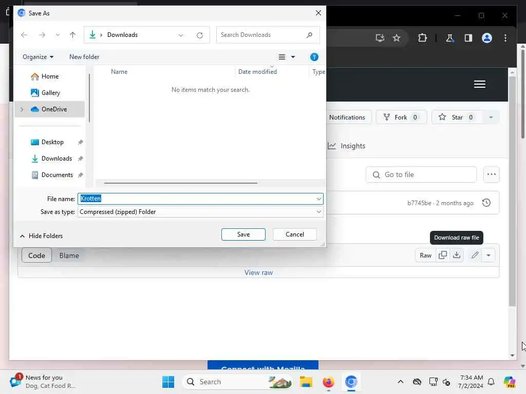Viewport: 526px width, 394px height.
Task: Open Downloads quick access folder
Action: (57, 159)
